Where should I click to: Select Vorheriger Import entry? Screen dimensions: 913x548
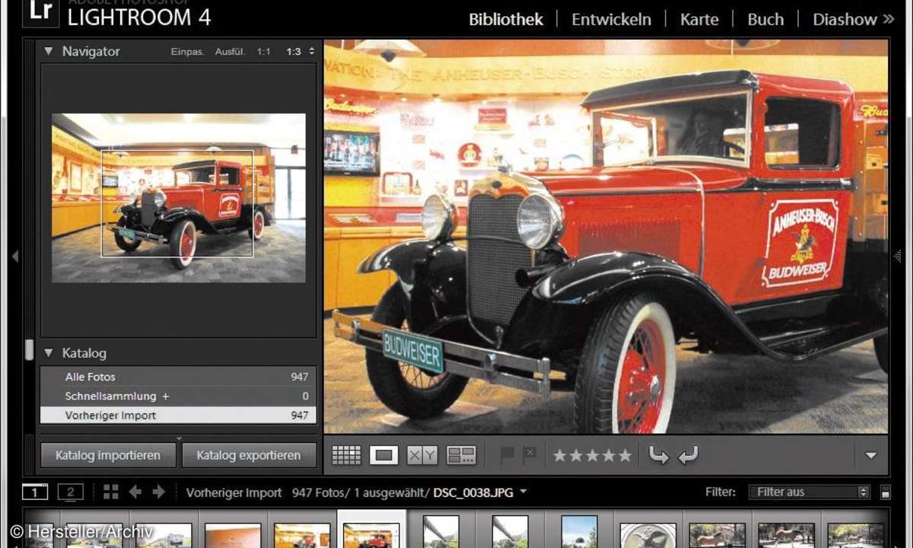(x=178, y=415)
